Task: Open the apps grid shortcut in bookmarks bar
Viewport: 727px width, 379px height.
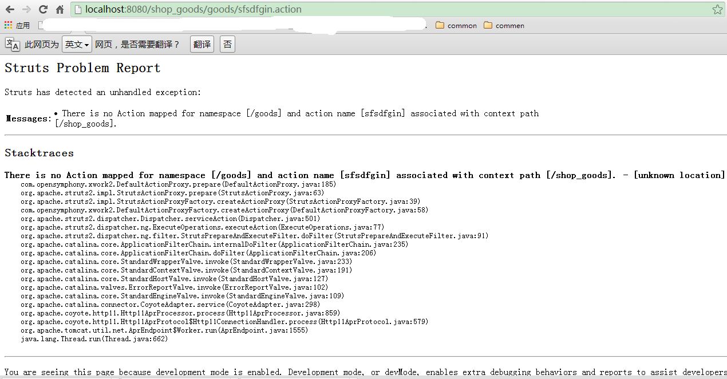Action: pos(17,25)
